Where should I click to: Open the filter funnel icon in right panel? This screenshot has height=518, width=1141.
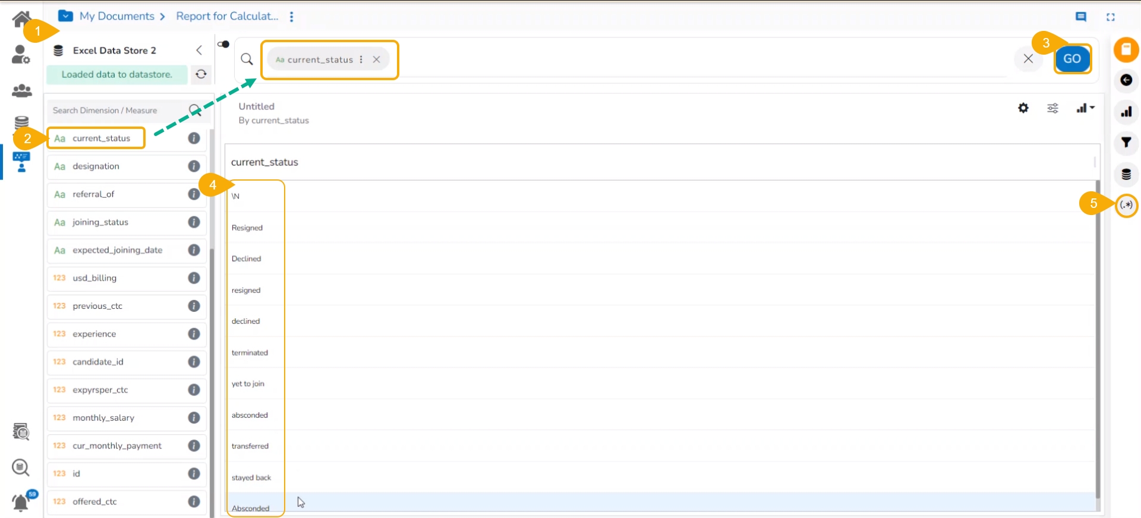[x=1126, y=143]
